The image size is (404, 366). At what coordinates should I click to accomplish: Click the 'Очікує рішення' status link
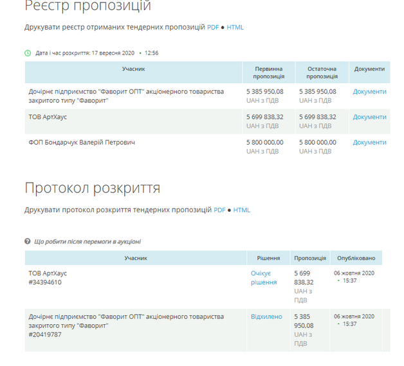point(264,278)
